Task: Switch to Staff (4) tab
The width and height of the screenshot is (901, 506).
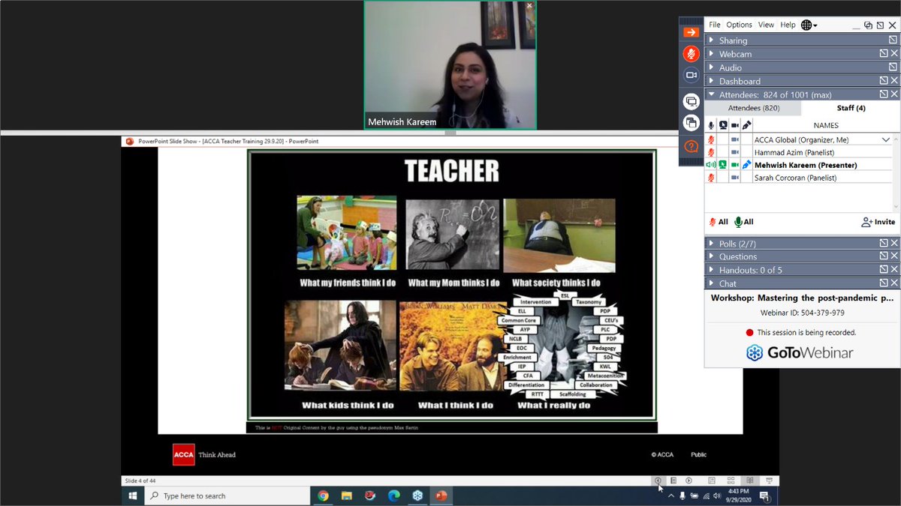Action: (x=851, y=109)
